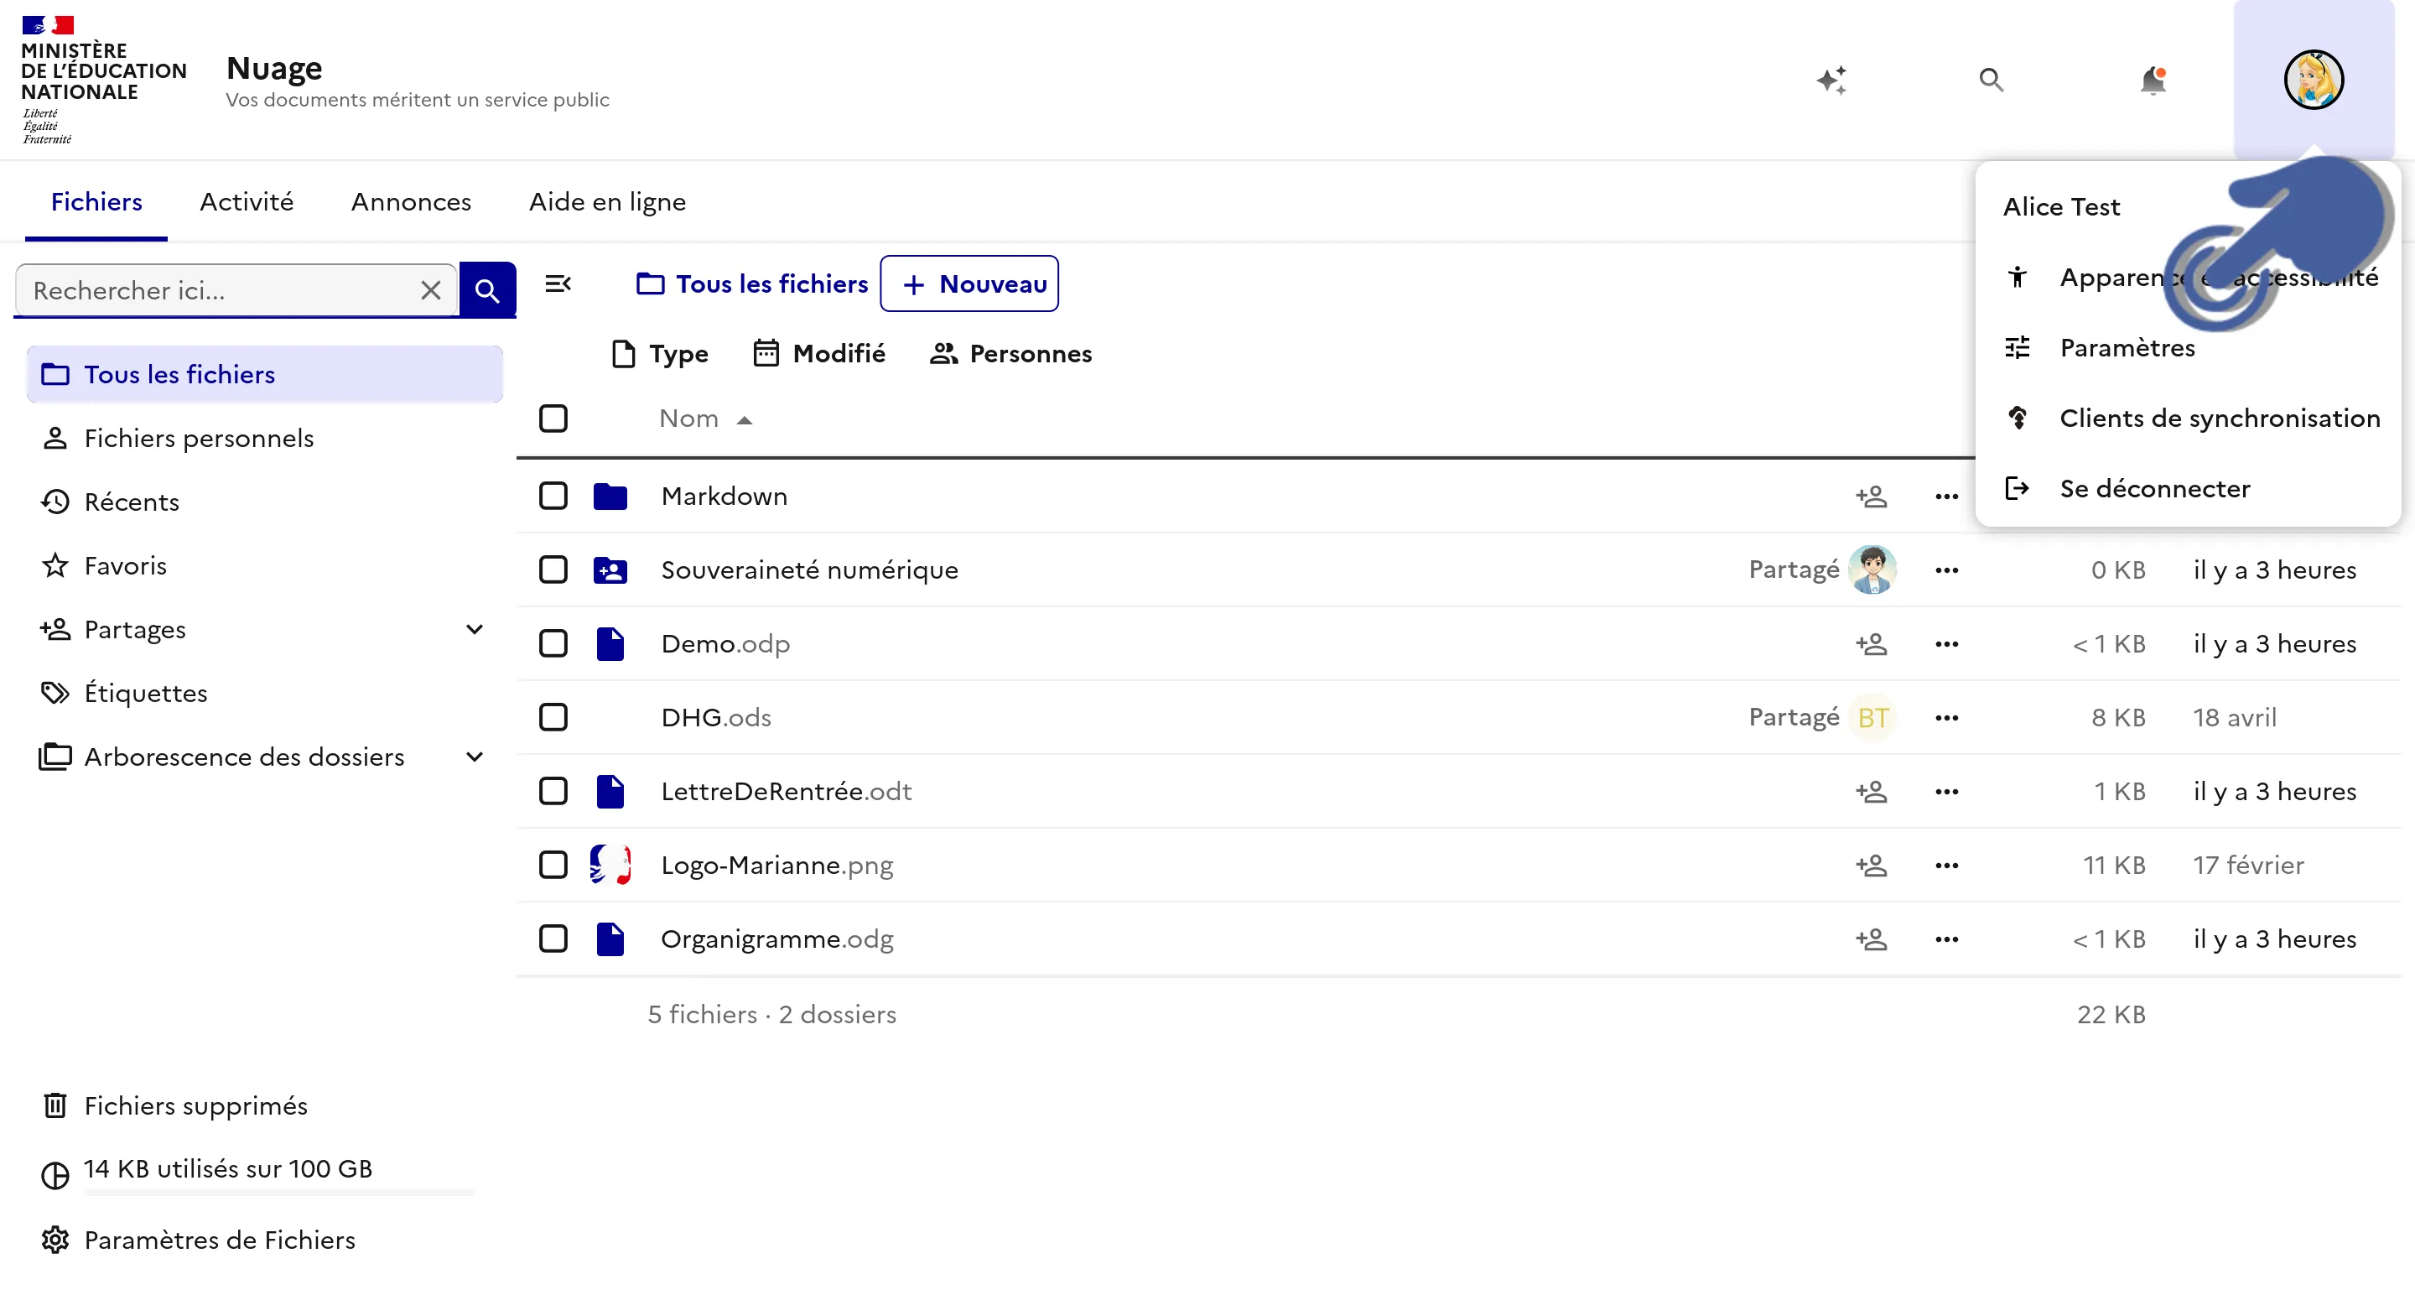Share LettreDeRentrée.odt via add-person icon

pyautogui.click(x=1872, y=792)
